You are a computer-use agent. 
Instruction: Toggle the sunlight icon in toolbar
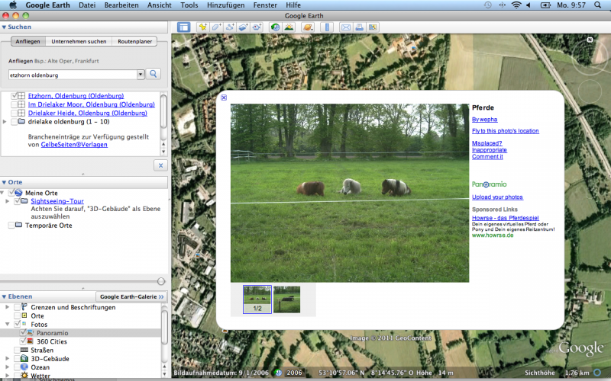click(289, 27)
